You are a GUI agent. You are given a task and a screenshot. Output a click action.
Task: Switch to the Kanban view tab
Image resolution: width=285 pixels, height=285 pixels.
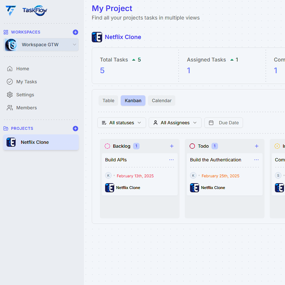133,101
